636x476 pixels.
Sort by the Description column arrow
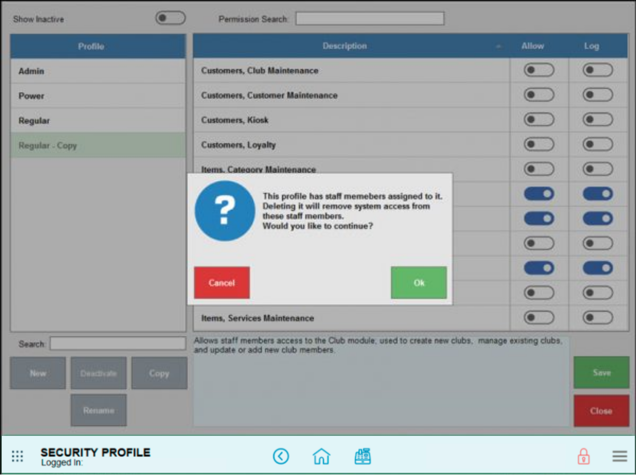(498, 47)
